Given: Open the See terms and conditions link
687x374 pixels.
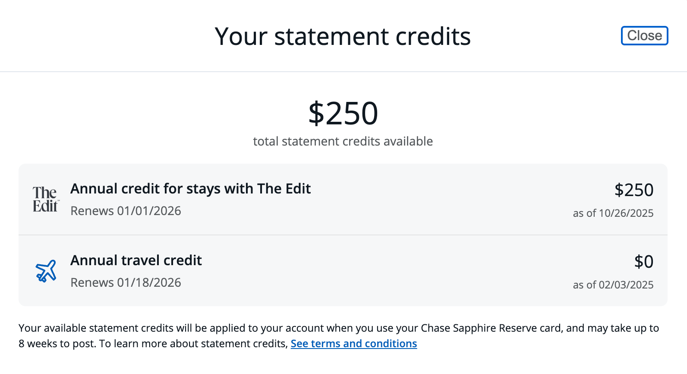Looking at the screenshot, I should click(x=353, y=343).
